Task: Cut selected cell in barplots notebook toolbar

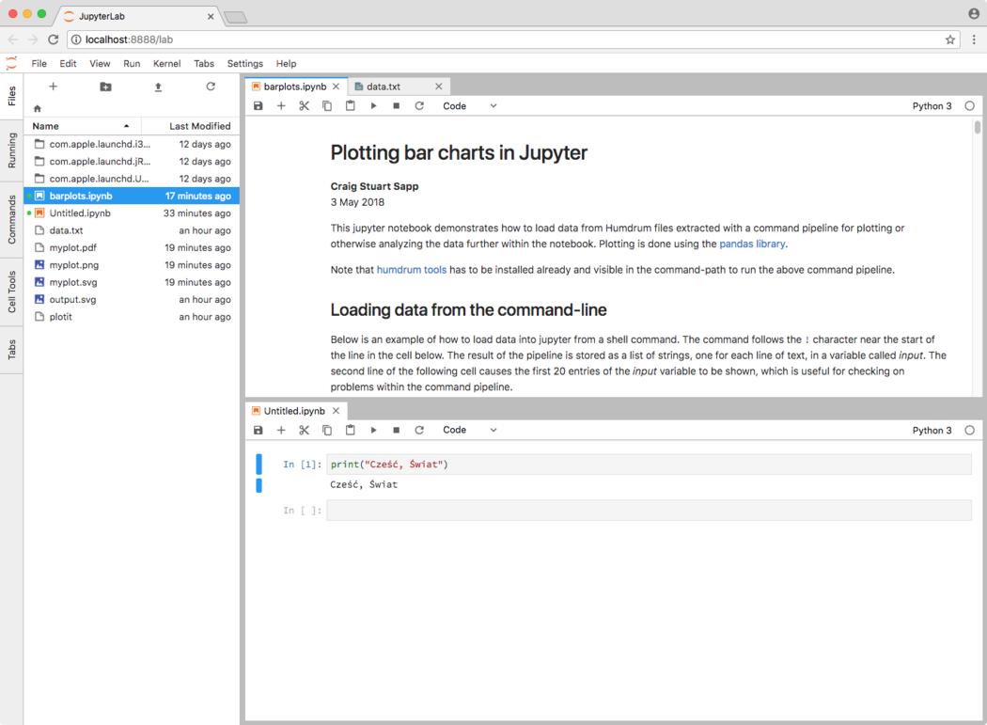Action: [x=304, y=106]
